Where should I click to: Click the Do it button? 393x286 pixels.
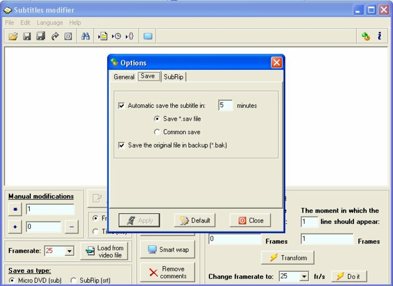click(349, 276)
